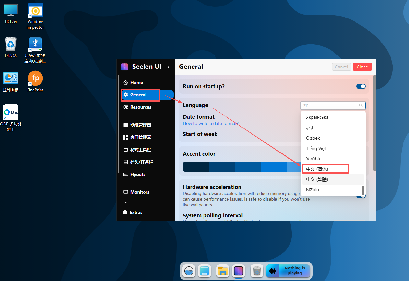Click the File Explorer icon in dock
409x281 pixels.
(x=223, y=271)
